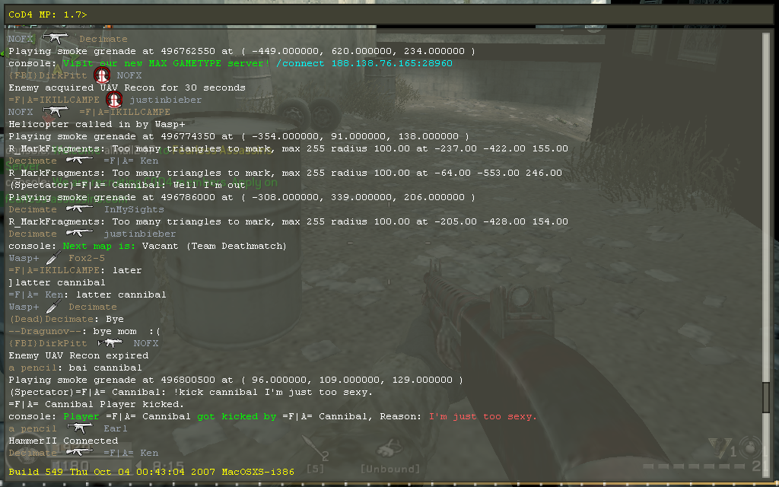Click 'Next map is: Vacant (Team Deathmatch)' line

[x=148, y=246]
